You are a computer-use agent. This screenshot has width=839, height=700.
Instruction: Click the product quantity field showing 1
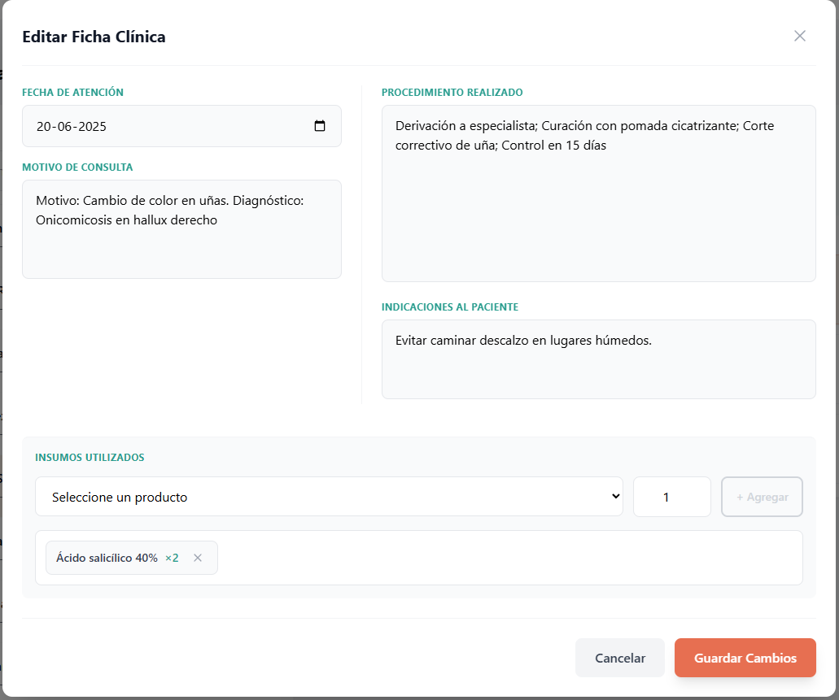click(671, 497)
